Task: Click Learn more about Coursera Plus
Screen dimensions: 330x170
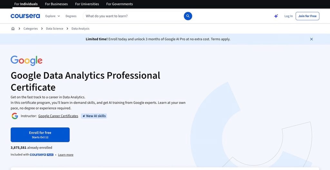Action: click(66, 155)
